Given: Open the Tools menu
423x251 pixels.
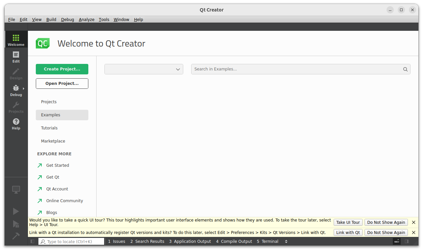Looking at the screenshot, I should pos(104,20).
